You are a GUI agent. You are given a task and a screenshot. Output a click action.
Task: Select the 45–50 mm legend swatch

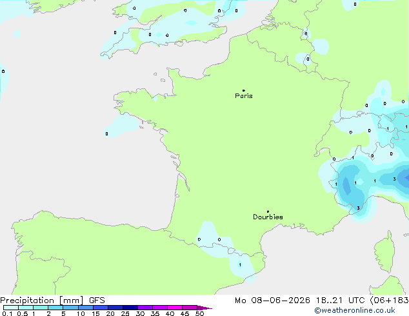point(190,308)
